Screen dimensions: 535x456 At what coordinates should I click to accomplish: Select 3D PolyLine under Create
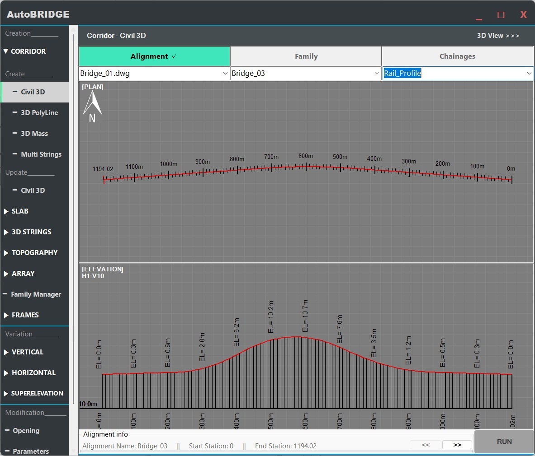(x=39, y=113)
